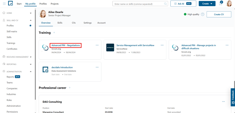Open options for Service Management with ServiceNow card
Screen dimensions: 235x113
[x=162, y=45]
